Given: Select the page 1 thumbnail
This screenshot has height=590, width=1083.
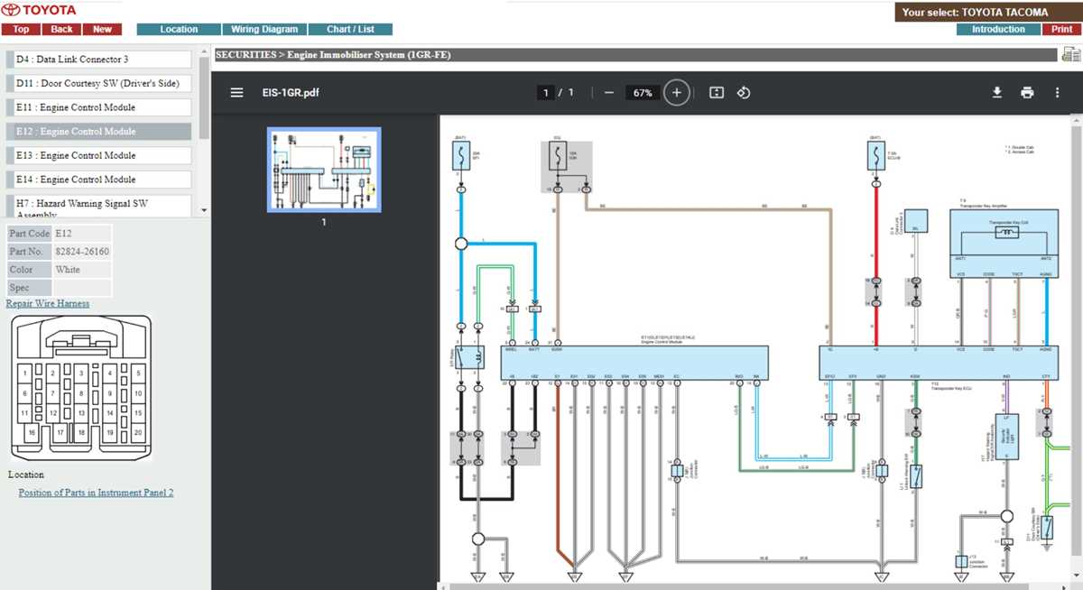Looking at the screenshot, I should (324, 170).
